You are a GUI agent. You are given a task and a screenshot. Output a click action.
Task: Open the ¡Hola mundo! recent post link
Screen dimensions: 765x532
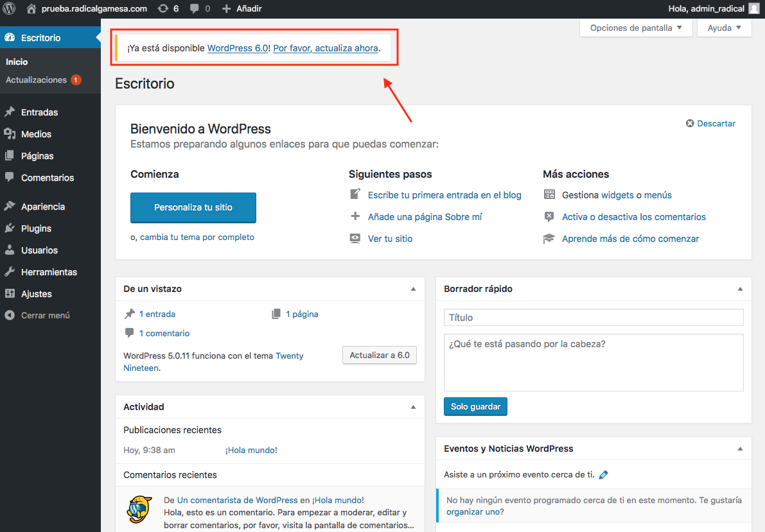pyautogui.click(x=251, y=450)
